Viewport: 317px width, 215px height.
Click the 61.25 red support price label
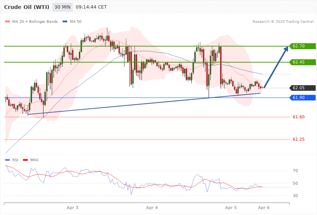tap(299, 140)
